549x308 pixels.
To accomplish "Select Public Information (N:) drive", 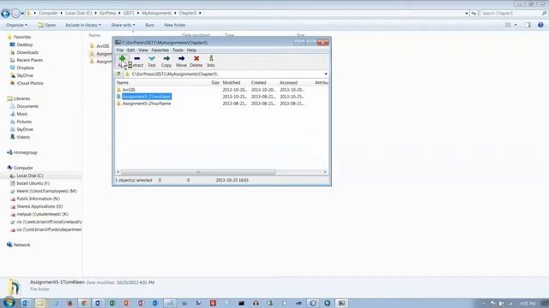I will pos(38,198).
